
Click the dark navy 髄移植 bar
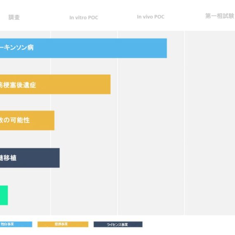30,157
